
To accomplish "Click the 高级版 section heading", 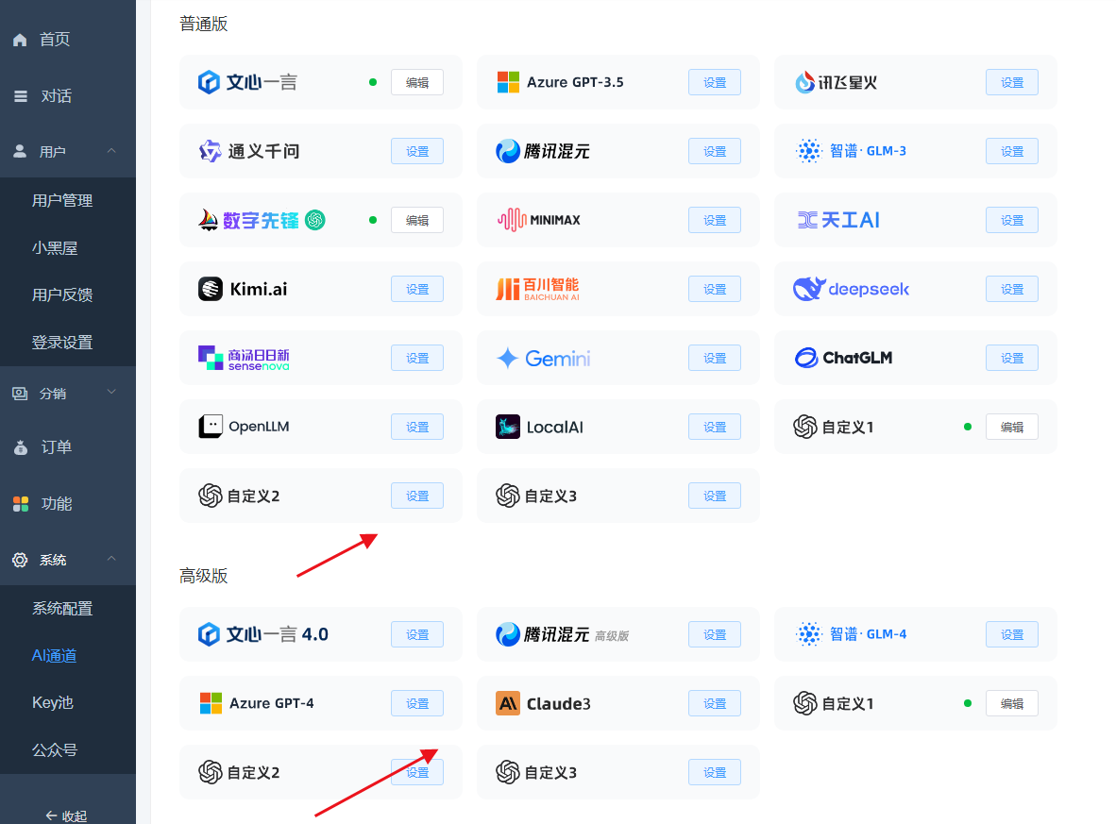I will point(204,576).
